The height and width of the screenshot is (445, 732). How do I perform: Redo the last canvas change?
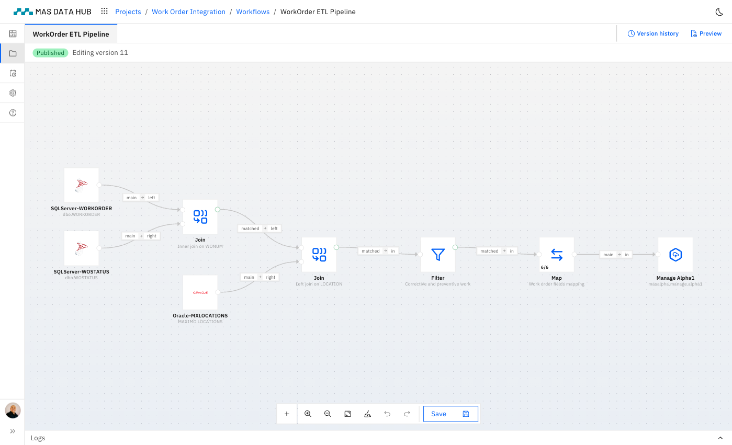pos(407,414)
